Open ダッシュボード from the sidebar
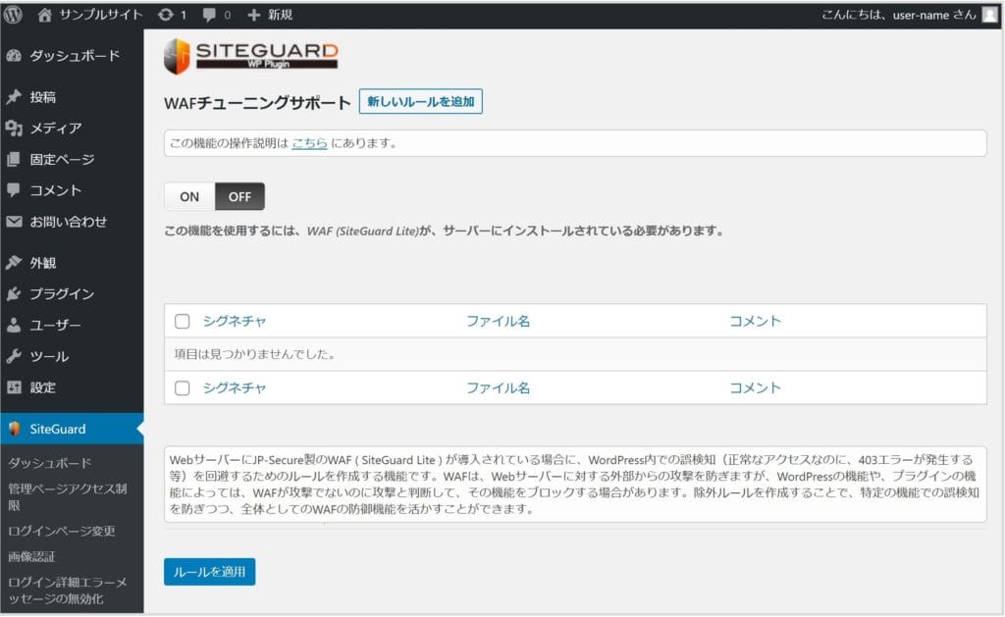 tap(74, 56)
